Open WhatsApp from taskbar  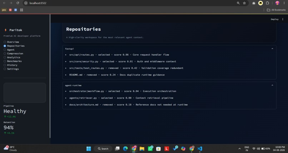point(150,149)
